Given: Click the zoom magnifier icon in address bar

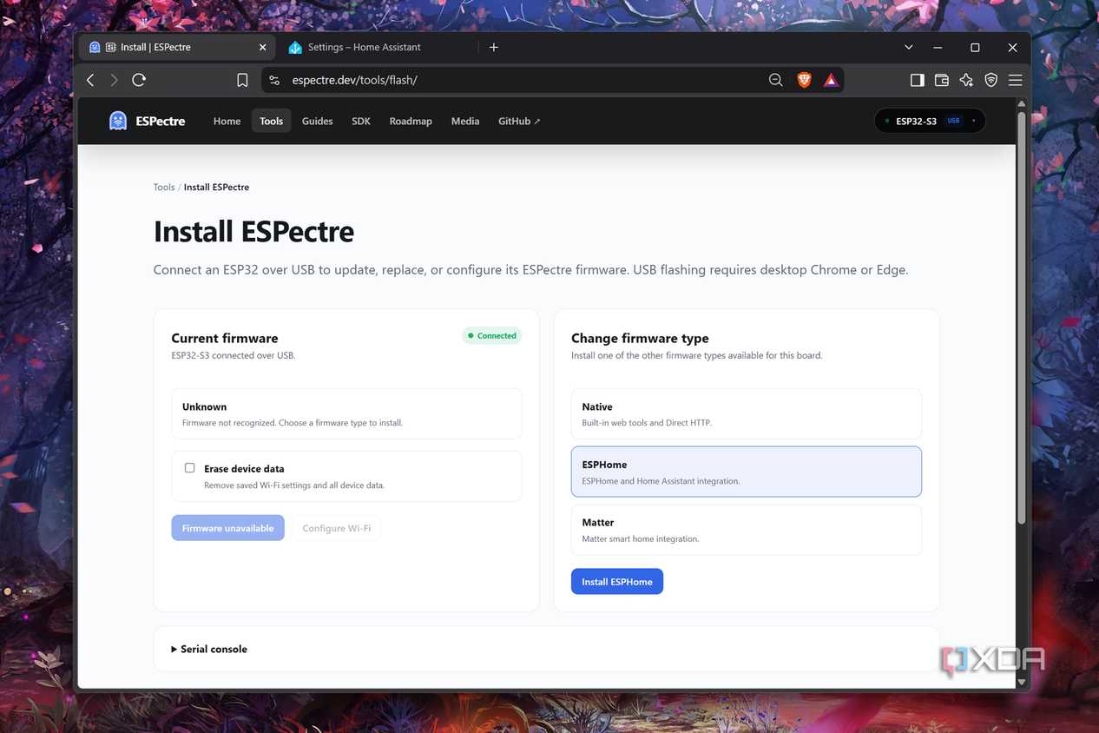Looking at the screenshot, I should [x=776, y=80].
